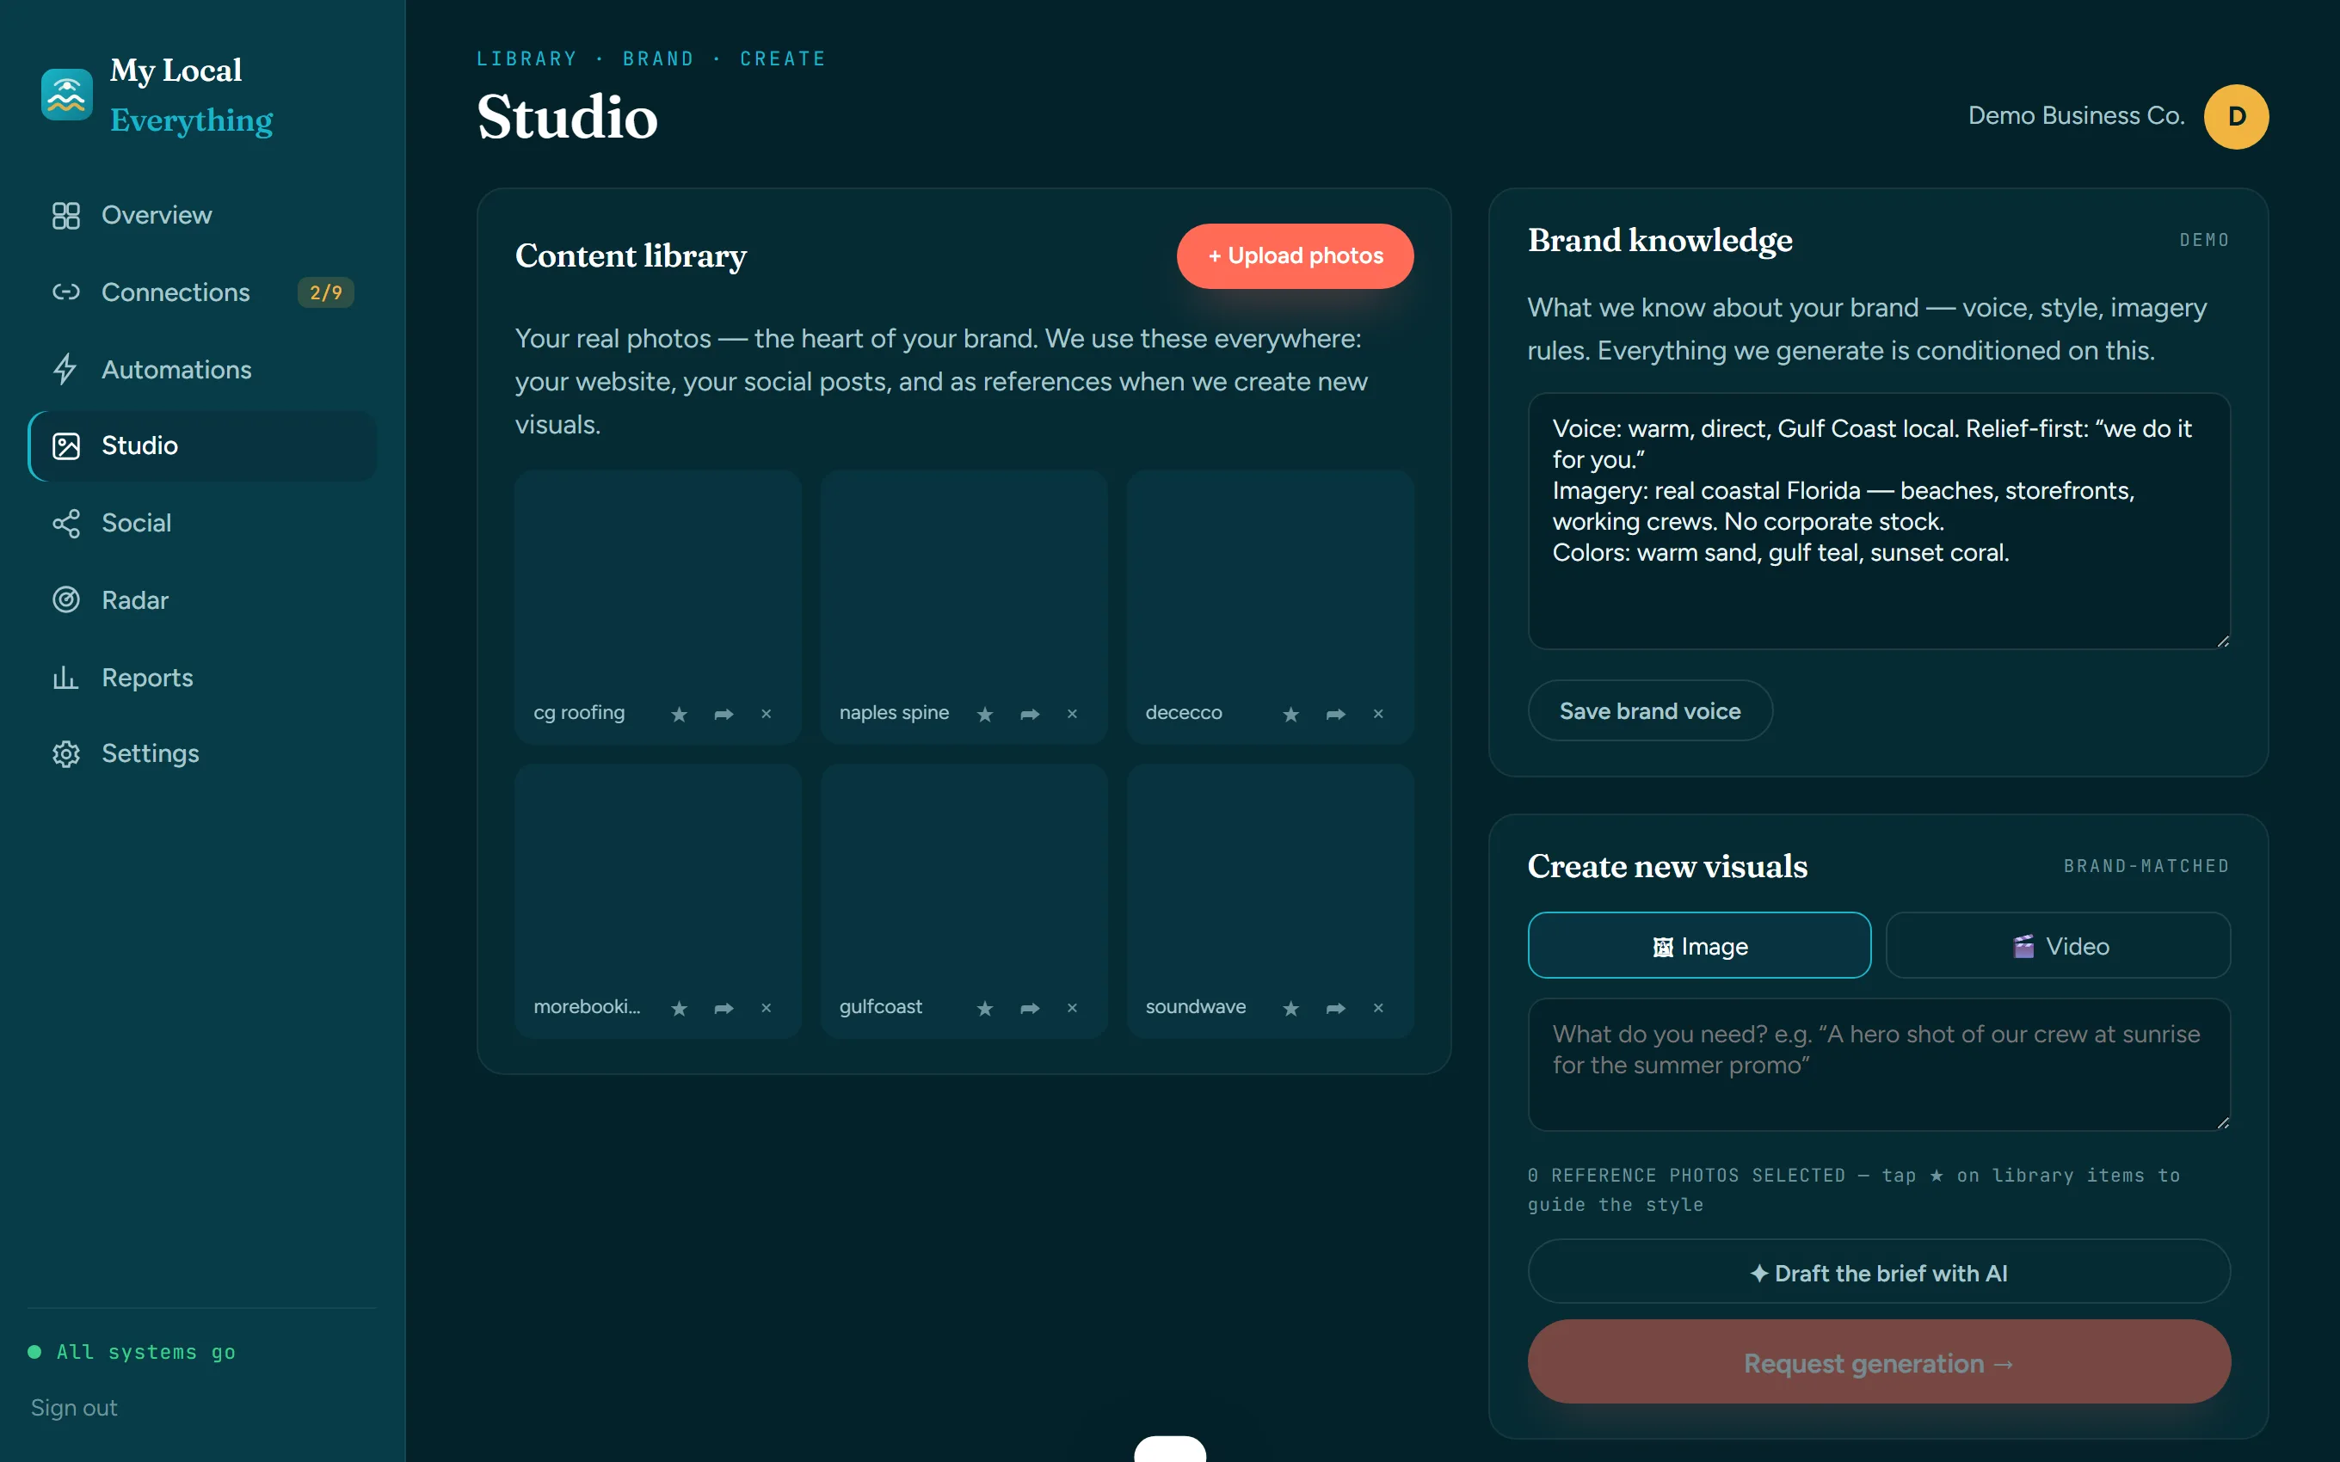Open the Radar page

point(202,600)
